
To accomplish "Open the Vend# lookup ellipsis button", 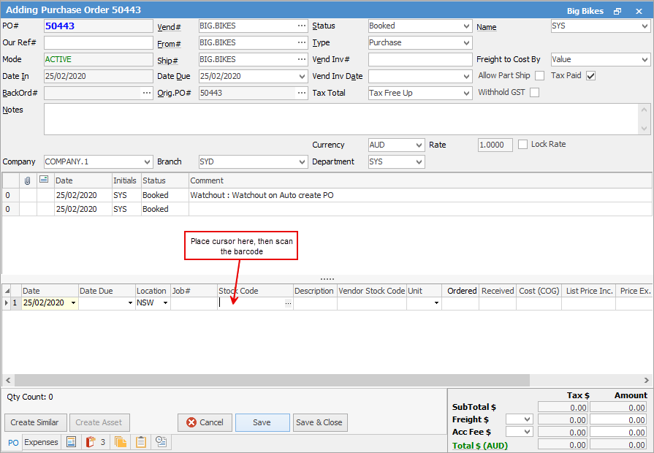I will tap(302, 26).
